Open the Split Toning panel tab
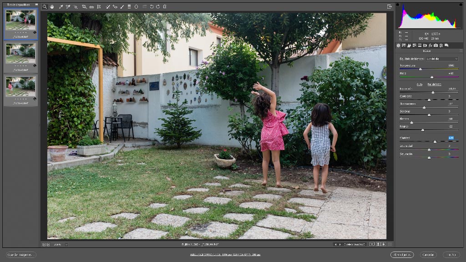The width and height of the screenshot is (466, 262). point(420,45)
